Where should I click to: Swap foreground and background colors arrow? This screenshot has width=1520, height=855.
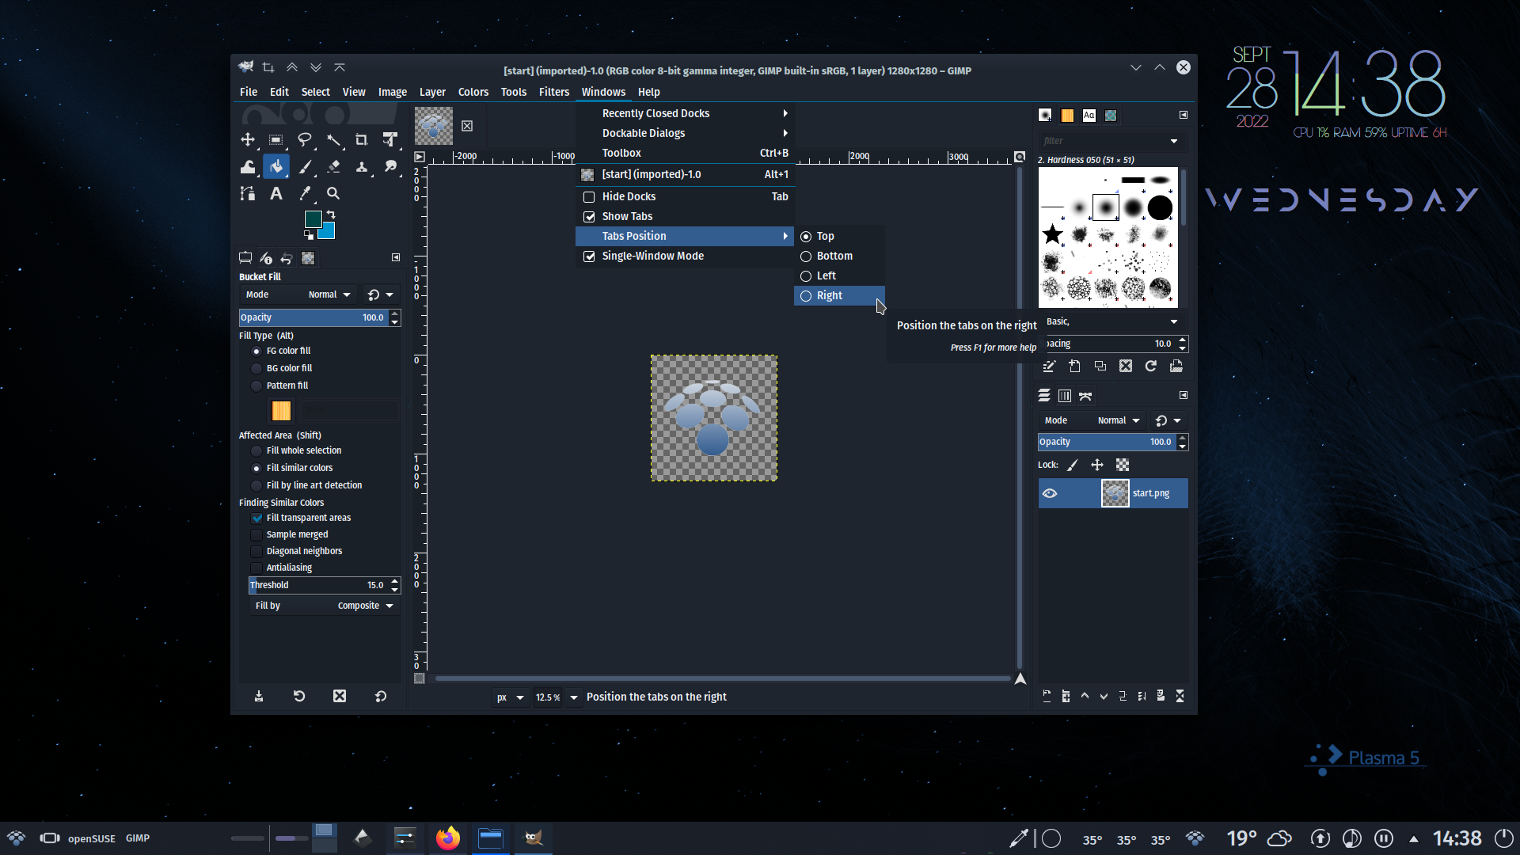point(331,215)
